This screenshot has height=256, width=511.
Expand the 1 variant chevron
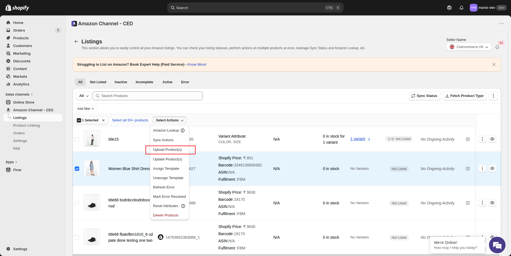369,139
